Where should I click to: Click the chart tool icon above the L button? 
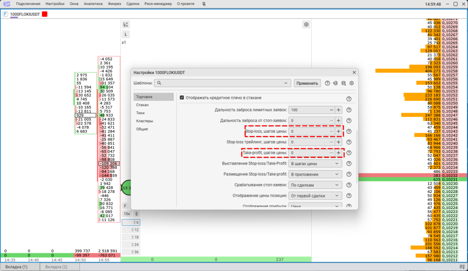(126, 24)
